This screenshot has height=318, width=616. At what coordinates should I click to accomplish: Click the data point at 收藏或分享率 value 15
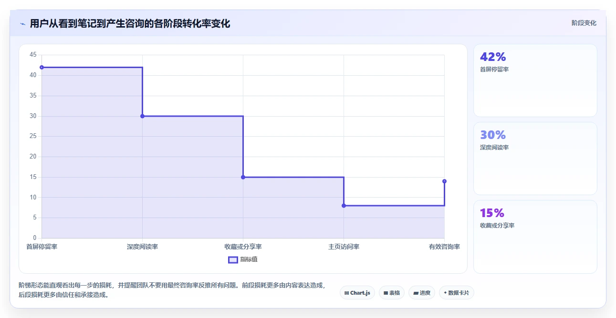(x=243, y=177)
